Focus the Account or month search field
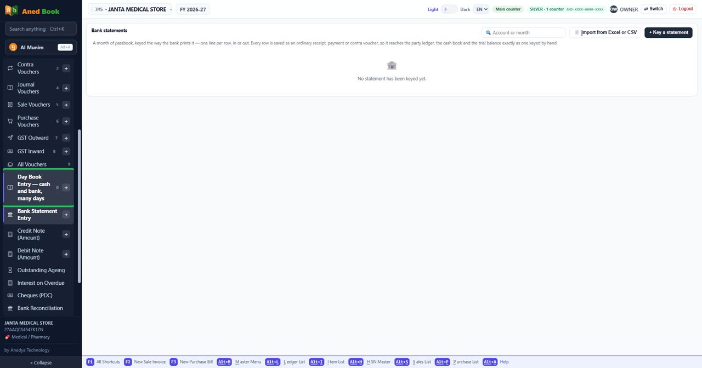The height and width of the screenshot is (368, 702). pyautogui.click(x=524, y=32)
